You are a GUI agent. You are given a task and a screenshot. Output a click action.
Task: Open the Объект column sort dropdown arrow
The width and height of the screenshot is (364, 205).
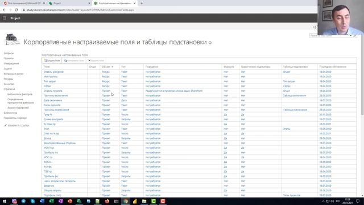coord(113,67)
